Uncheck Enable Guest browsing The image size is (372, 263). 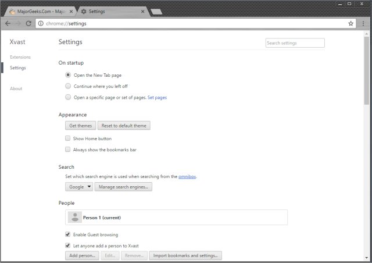click(x=68, y=234)
